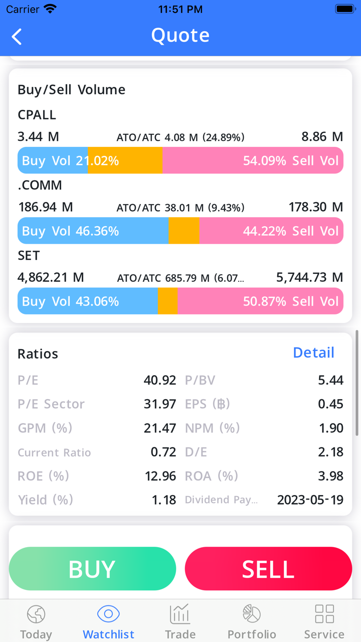Tap CPALL blue Buy Vol 21.02% segment
361x642 pixels.
tap(53, 160)
